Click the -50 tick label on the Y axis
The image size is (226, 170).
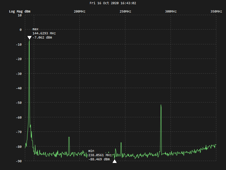[x=19, y=103]
